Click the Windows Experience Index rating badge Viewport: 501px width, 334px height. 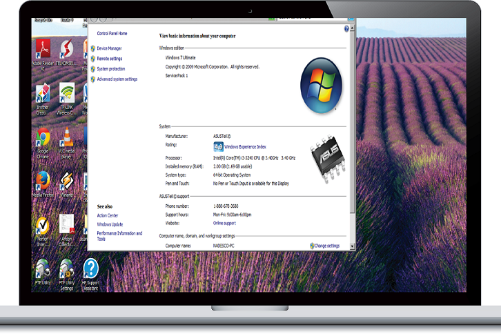point(218,146)
